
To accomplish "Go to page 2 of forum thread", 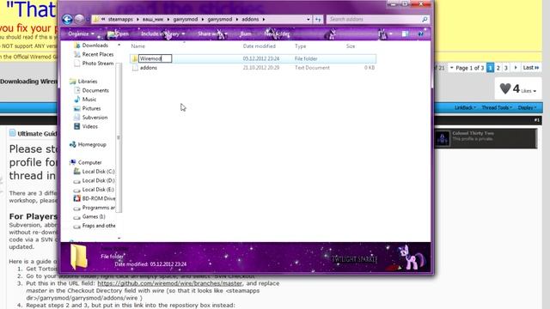I will [498, 68].
